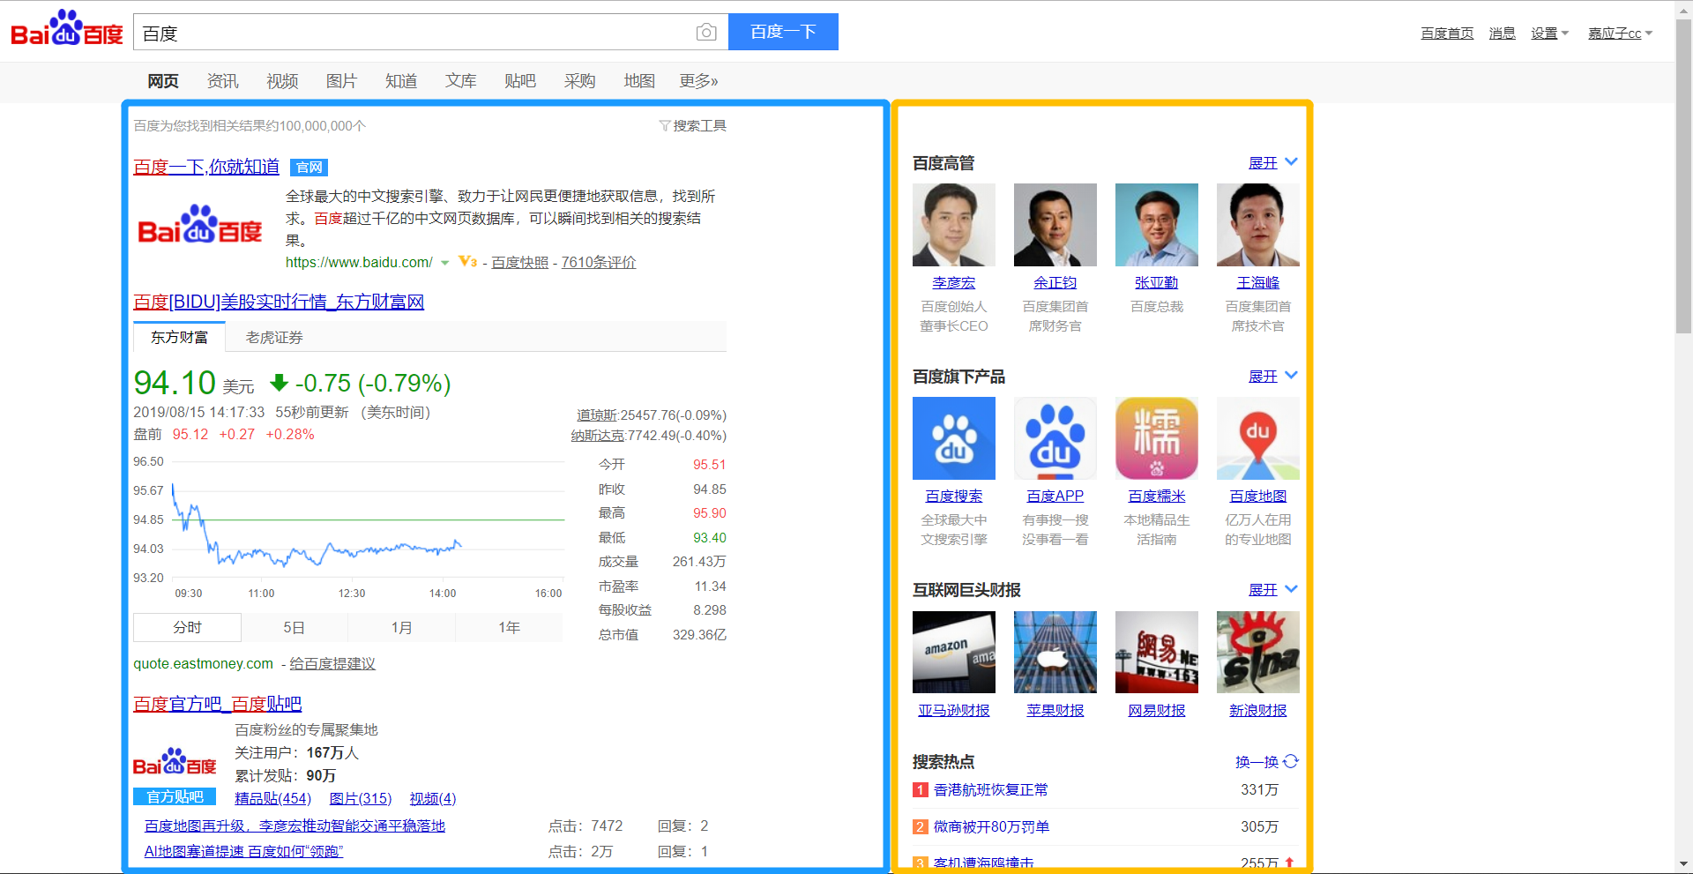Click the 百度搜索 product icon
Image resolution: width=1693 pixels, height=874 pixels.
[x=953, y=438]
